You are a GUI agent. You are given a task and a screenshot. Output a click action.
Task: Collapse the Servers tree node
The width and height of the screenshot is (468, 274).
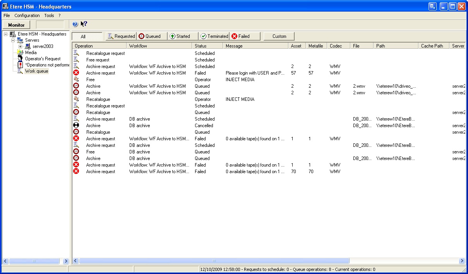[x=13, y=40]
